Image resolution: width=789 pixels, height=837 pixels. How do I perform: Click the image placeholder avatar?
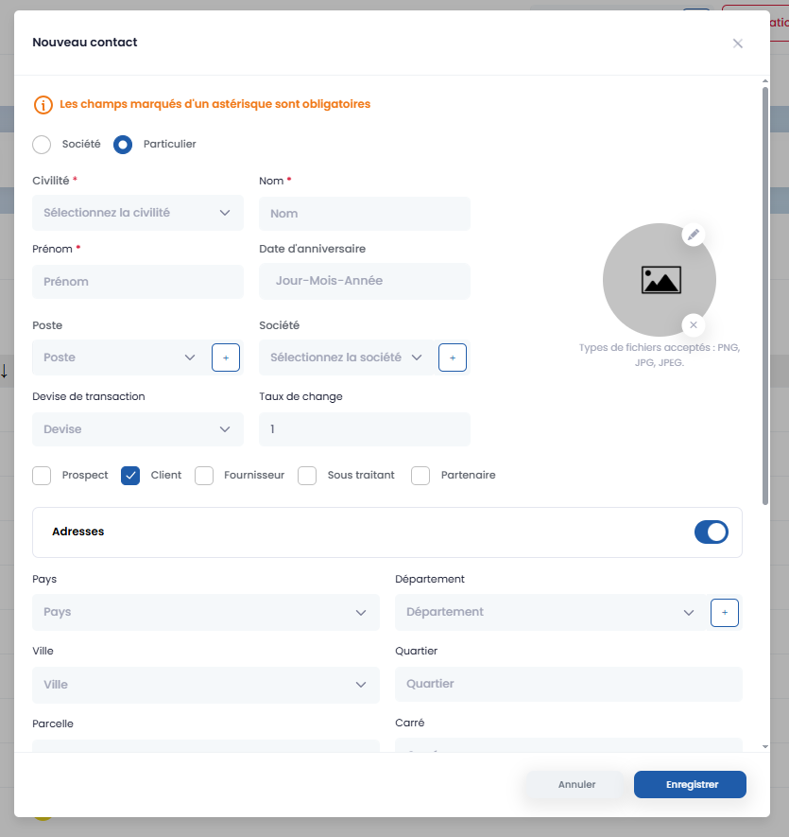click(659, 280)
